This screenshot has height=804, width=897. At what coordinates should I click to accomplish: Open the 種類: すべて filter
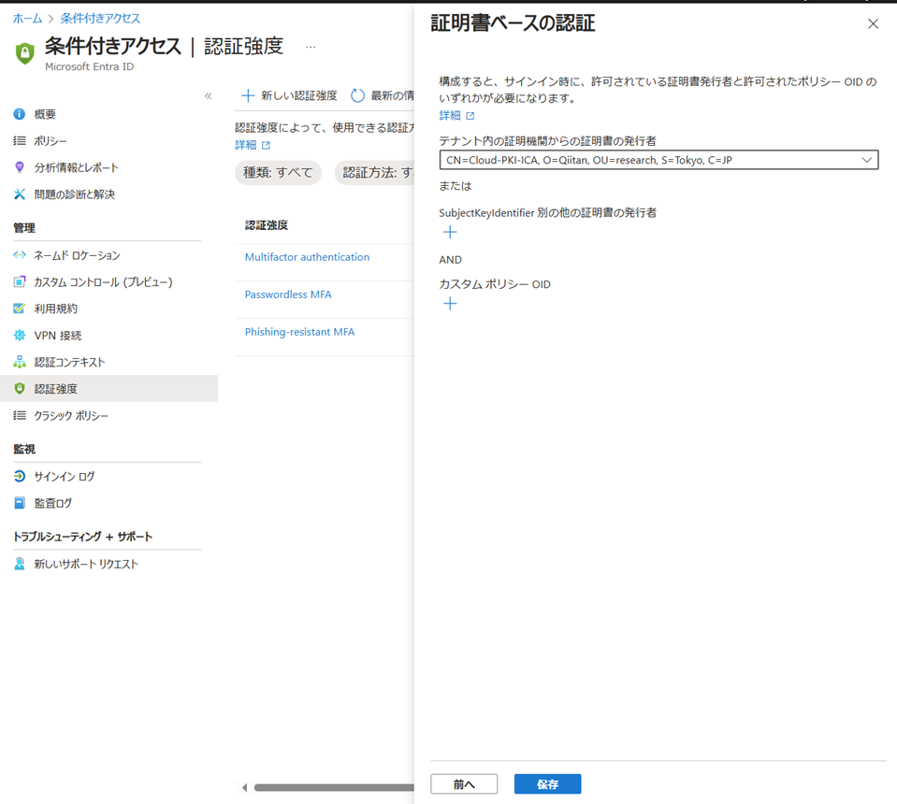[278, 173]
